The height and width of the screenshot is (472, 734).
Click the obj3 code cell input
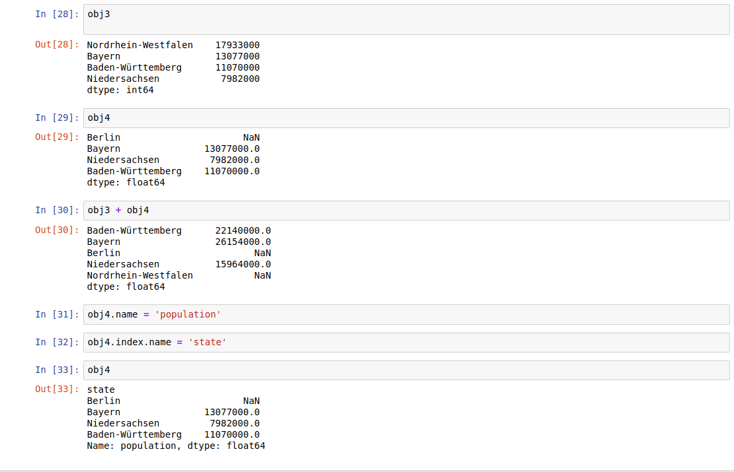(406, 20)
